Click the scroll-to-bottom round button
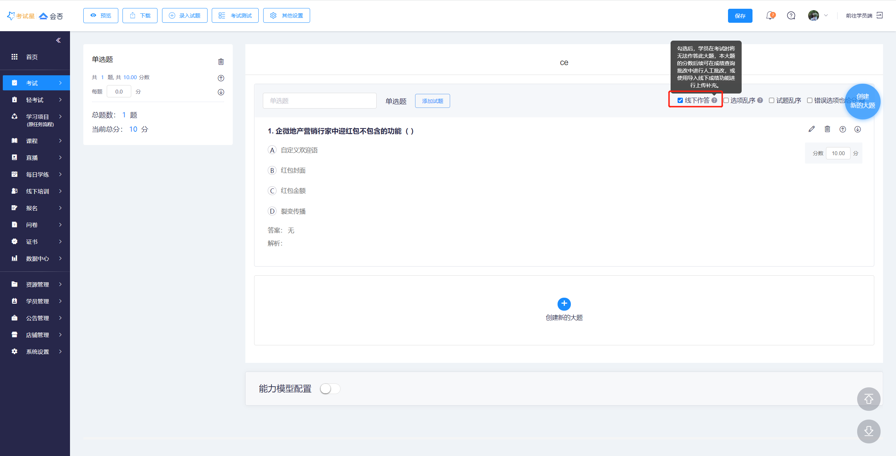 click(x=869, y=431)
